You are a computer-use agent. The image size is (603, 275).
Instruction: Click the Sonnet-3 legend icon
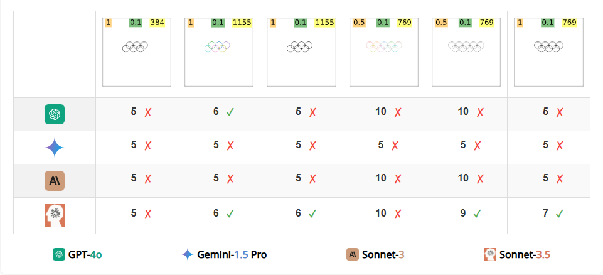point(353,254)
